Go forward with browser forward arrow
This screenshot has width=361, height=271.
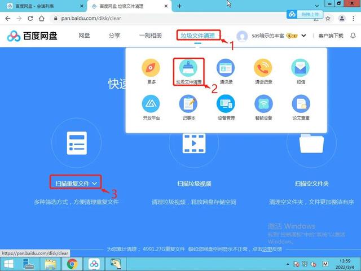[x=19, y=19]
